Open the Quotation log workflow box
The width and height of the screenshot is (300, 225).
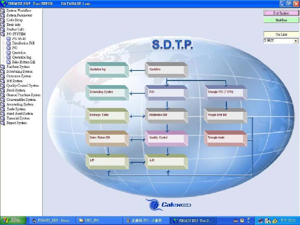click(x=107, y=70)
